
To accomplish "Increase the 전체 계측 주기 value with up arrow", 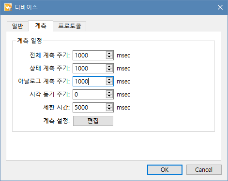I will [109, 54].
